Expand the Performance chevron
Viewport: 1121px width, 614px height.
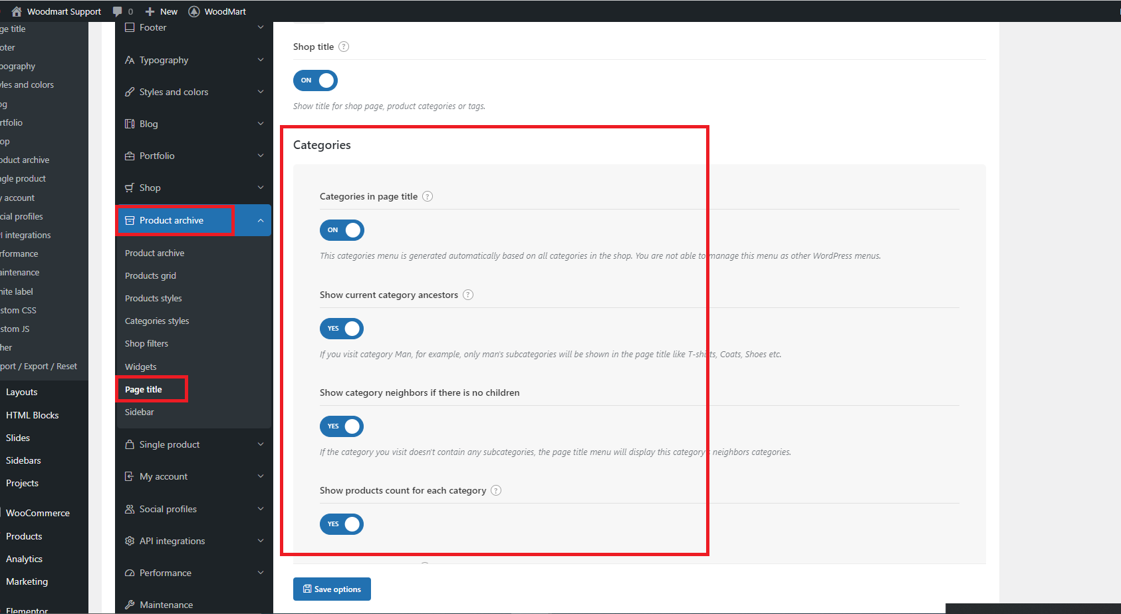(x=261, y=573)
